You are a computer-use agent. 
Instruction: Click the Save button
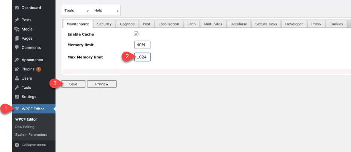[73, 84]
